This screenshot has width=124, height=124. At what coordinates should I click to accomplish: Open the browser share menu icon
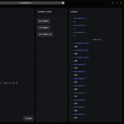(113, 3)
